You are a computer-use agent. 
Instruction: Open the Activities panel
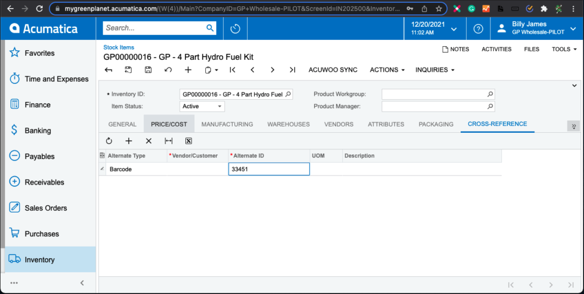(497, 49)
